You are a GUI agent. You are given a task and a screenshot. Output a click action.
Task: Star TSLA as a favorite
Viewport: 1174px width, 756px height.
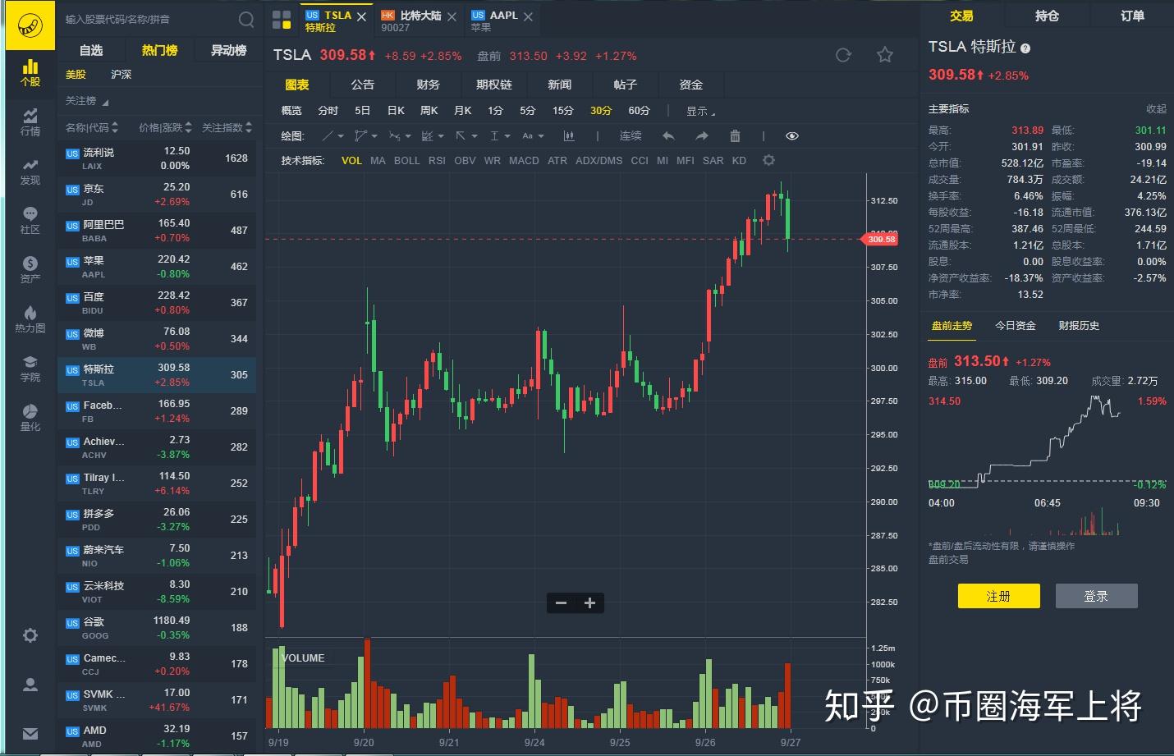click(x=884, y=55)
